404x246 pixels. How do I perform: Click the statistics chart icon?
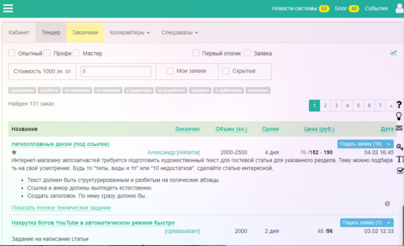tap(393, 52)
